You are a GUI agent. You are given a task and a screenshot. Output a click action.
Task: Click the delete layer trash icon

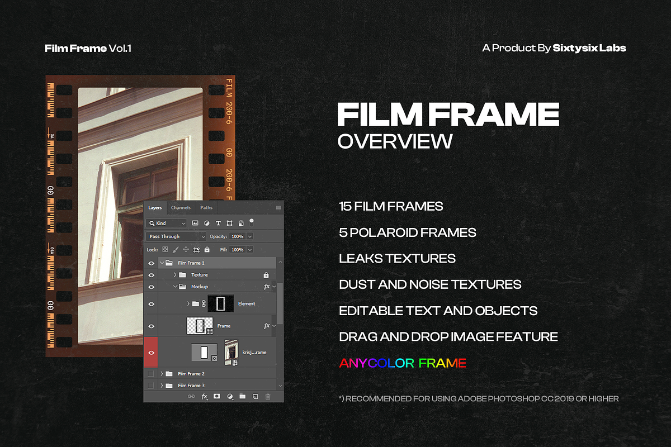[268, 396]
